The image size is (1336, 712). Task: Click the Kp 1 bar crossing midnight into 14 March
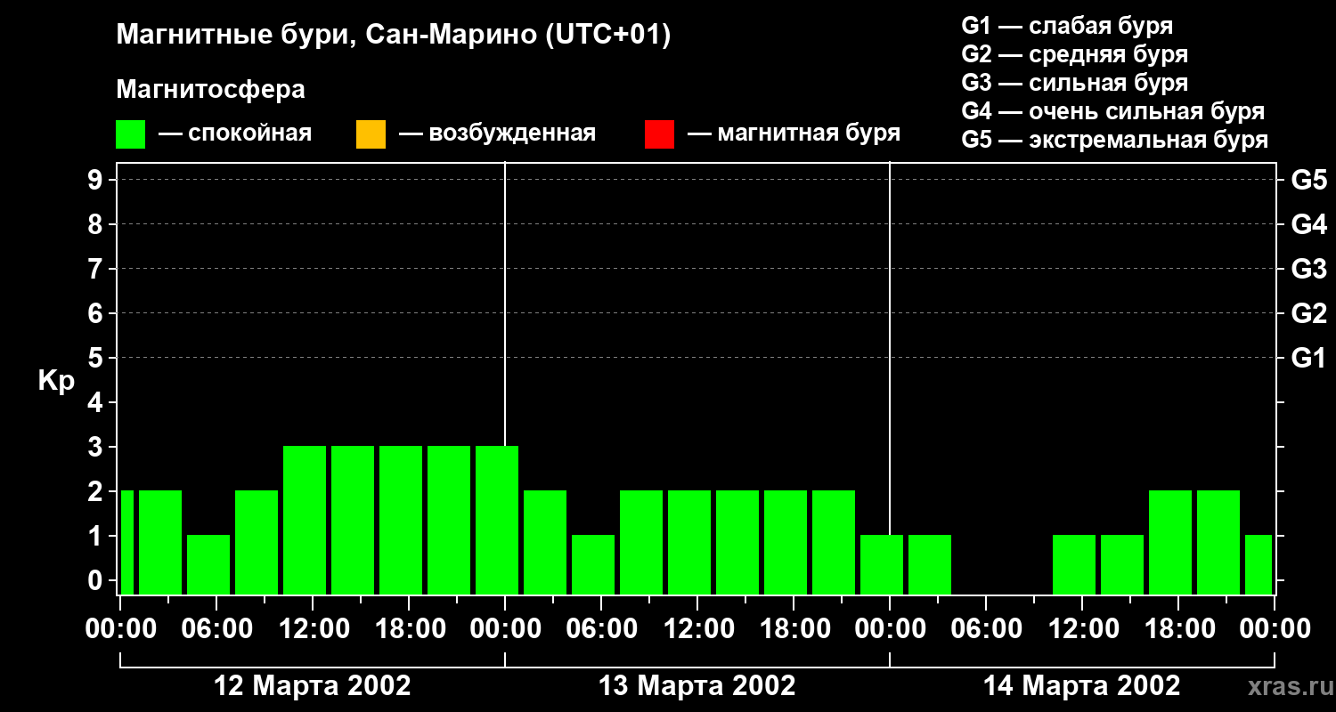pos(882,564)
